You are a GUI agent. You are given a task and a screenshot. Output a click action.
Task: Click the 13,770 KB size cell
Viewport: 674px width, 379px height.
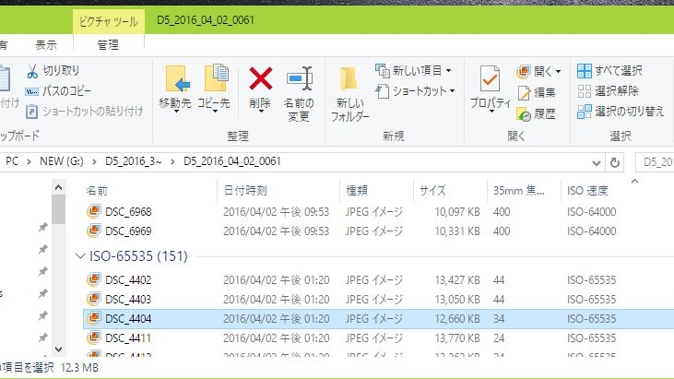(457, 338)
